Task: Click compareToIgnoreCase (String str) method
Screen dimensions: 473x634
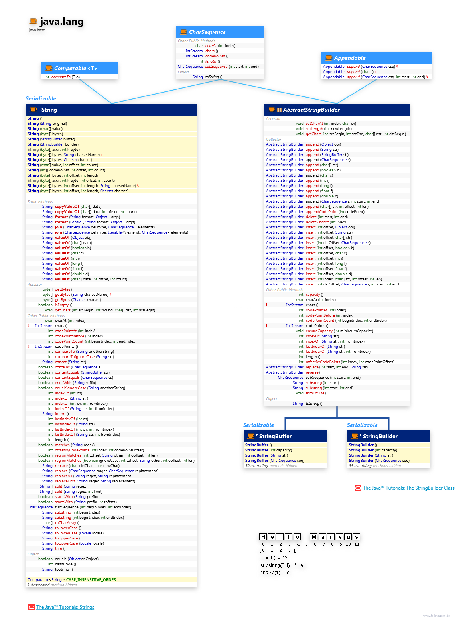Action: (85, 357)
